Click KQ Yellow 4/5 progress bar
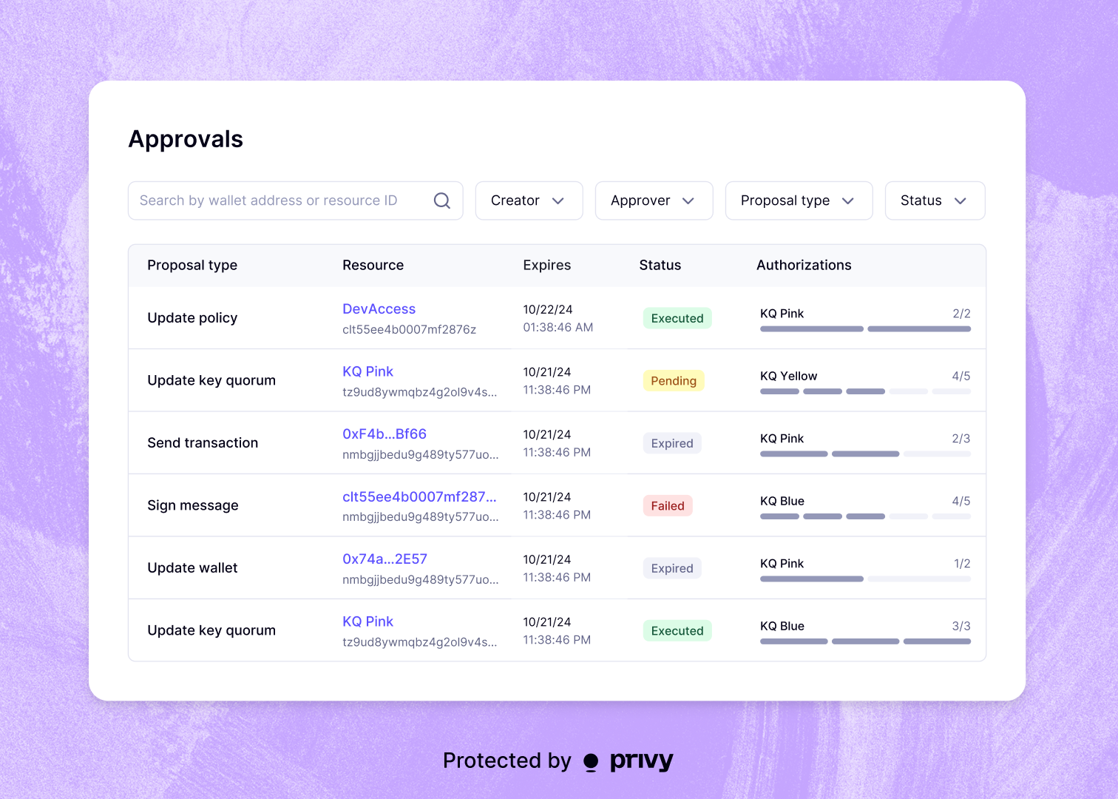 point(865,391)
